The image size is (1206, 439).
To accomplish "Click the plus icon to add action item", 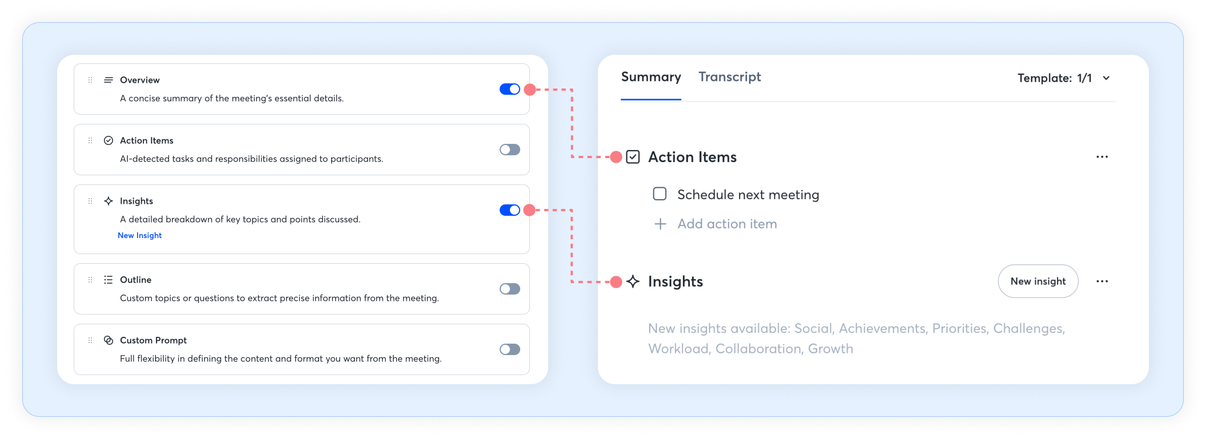I will pos(660,224).
